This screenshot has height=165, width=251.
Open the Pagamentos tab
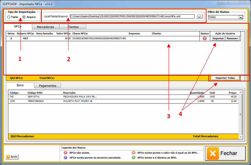point(47,86)
